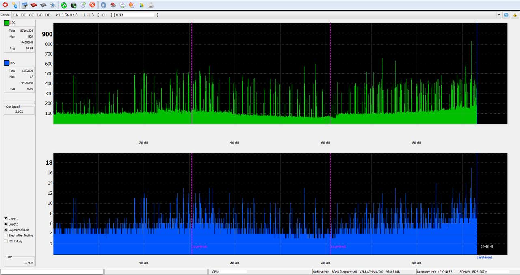
Task: Click the disc with green plus icon
Action: coord(122,5)
